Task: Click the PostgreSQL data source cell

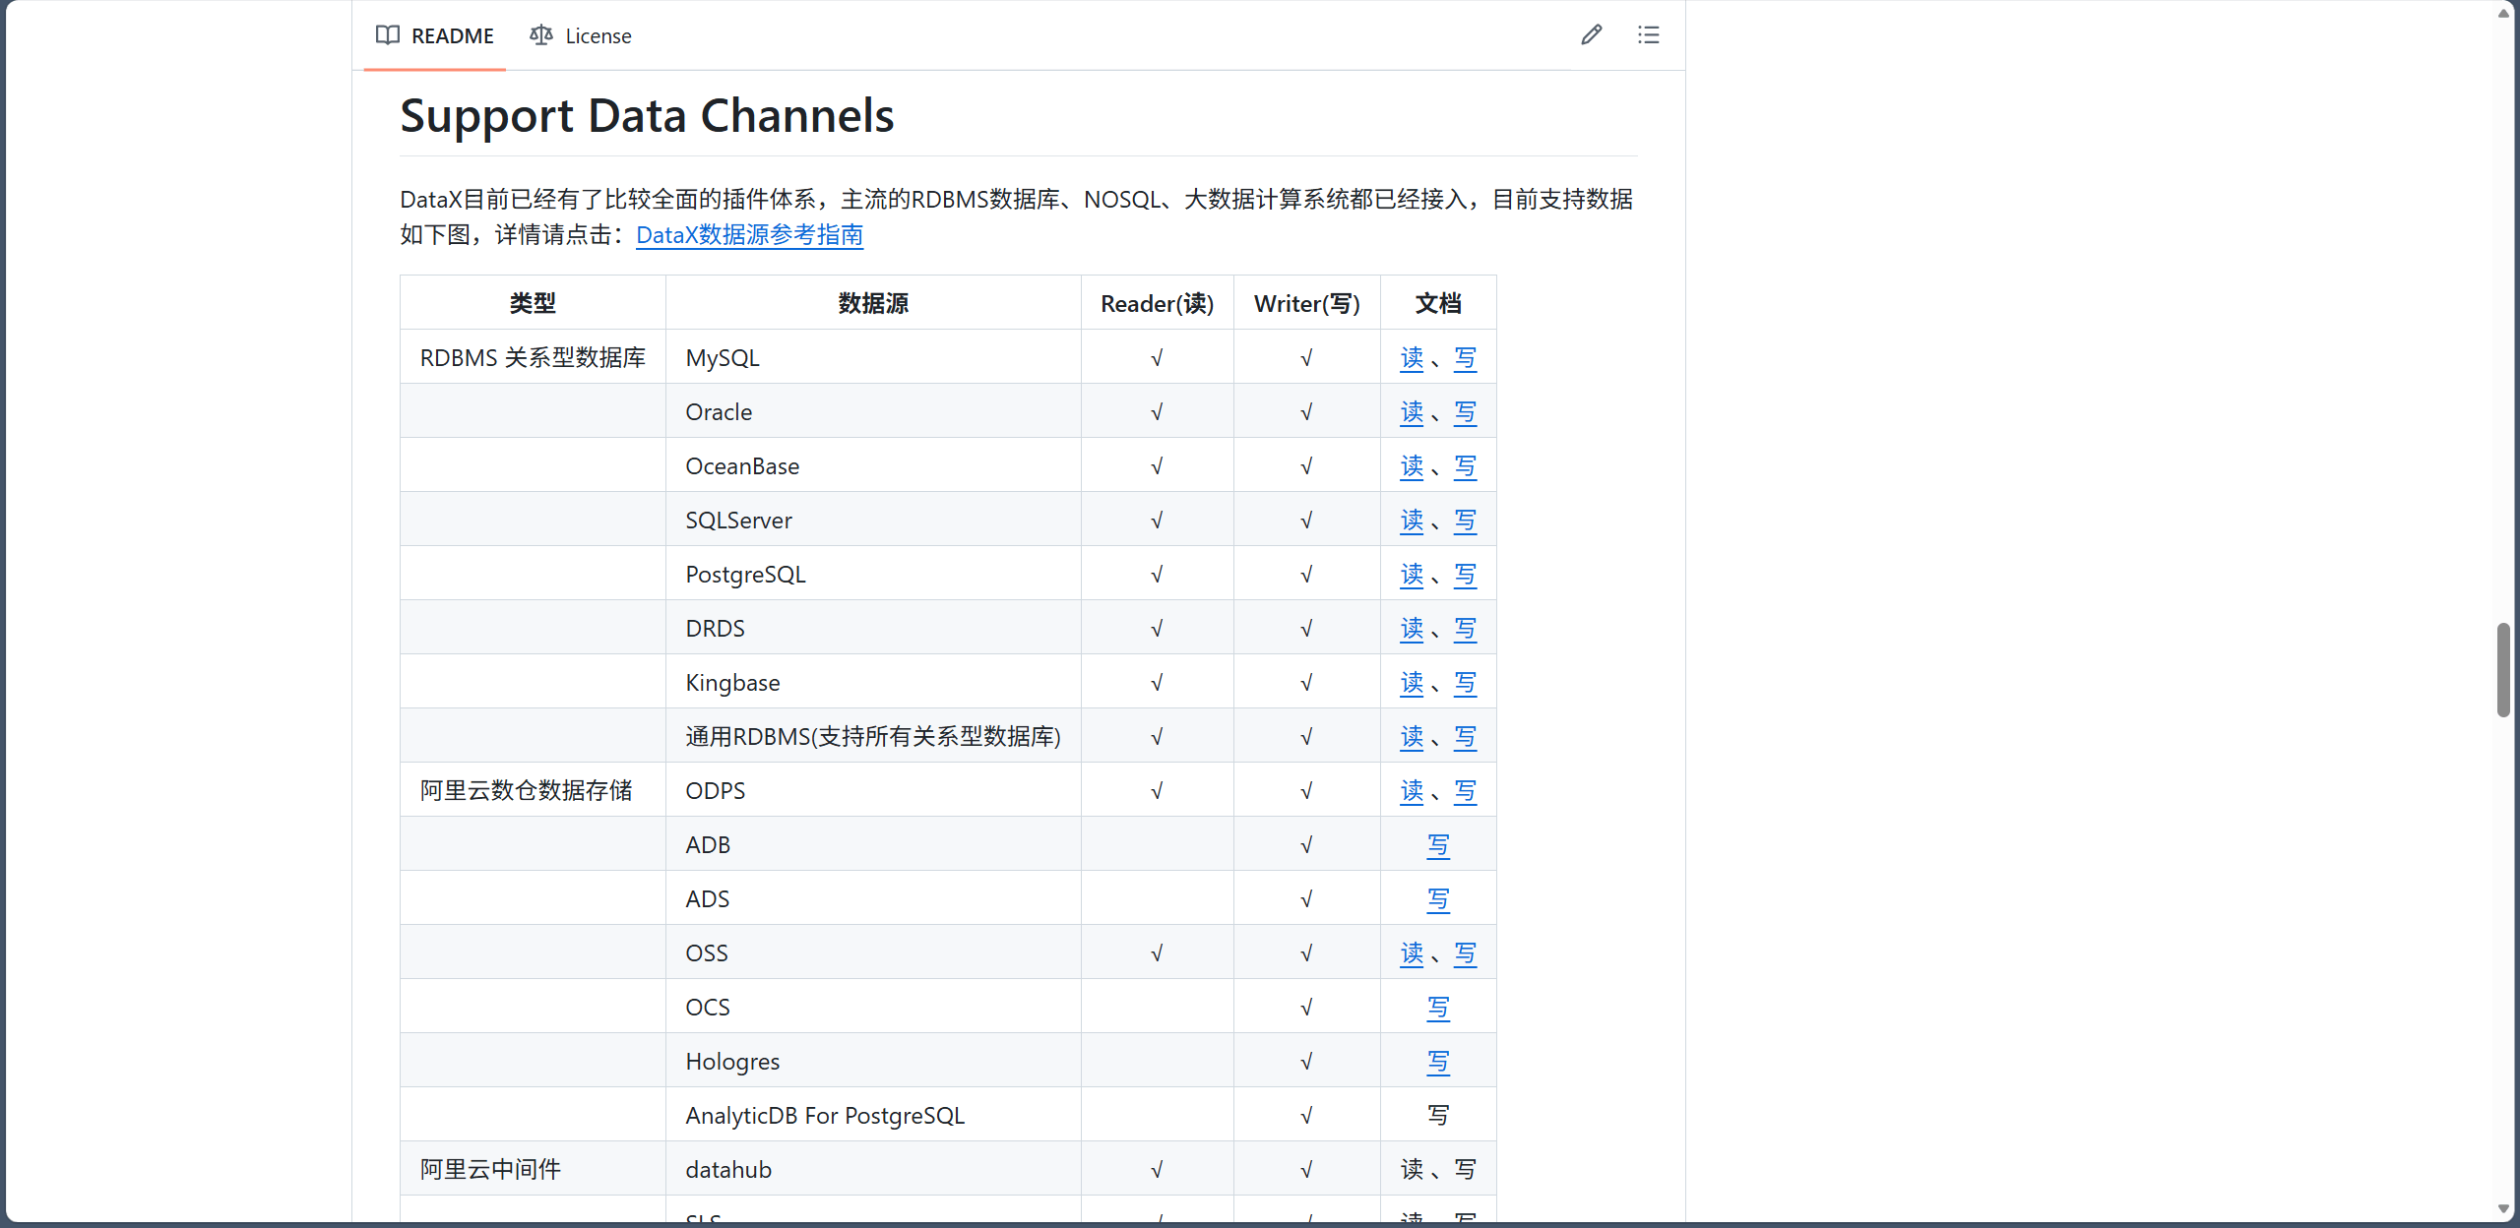Action: point(873,574)
